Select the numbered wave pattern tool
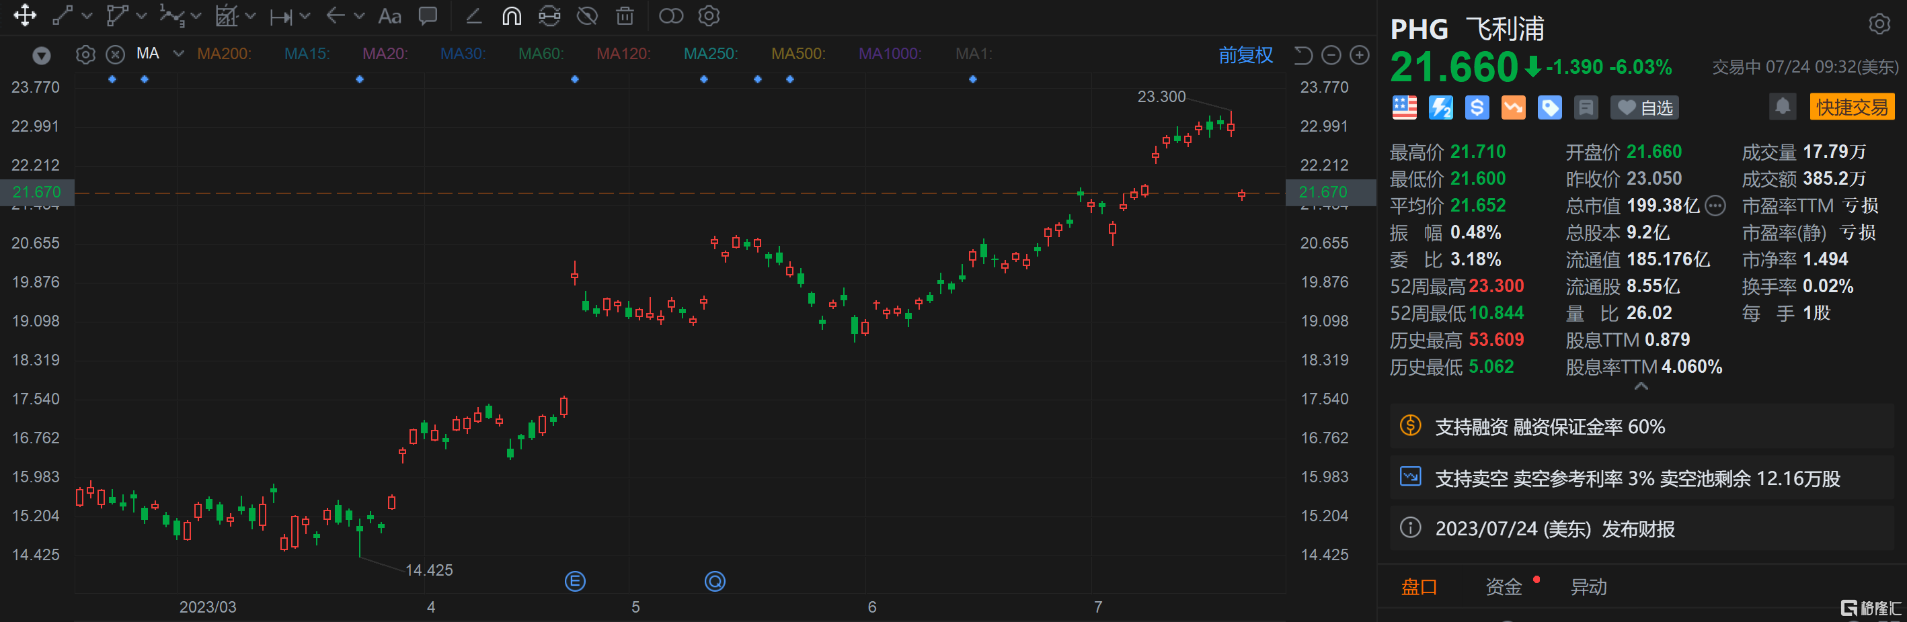This screenshot has width=1907, height=622. coord(171,15)
